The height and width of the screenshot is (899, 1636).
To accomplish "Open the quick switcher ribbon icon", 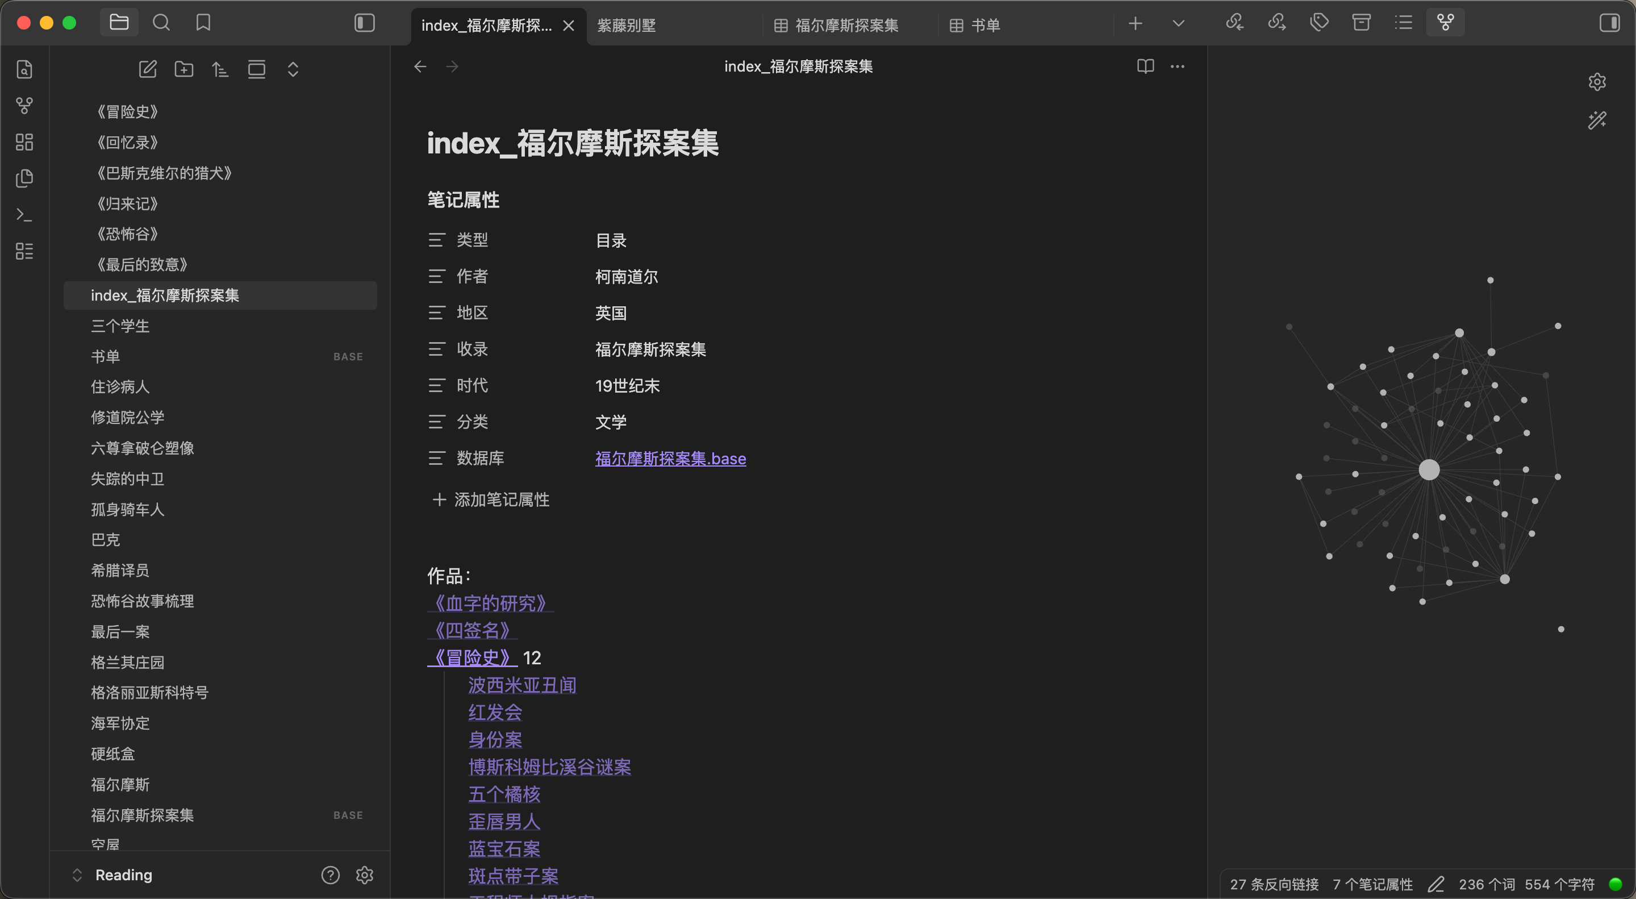I will pos(24,69).
